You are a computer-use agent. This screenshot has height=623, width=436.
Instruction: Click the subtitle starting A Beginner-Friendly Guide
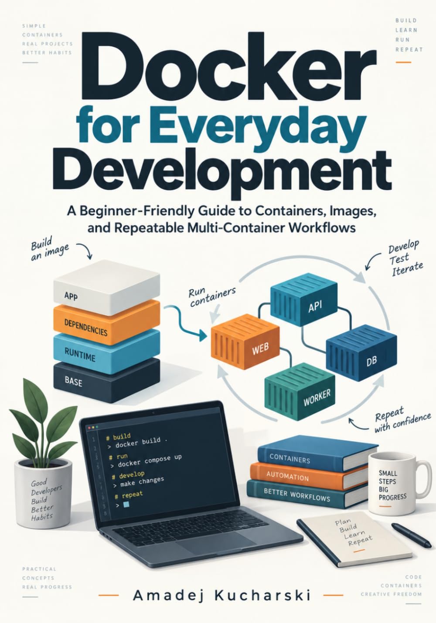point(221,219)
